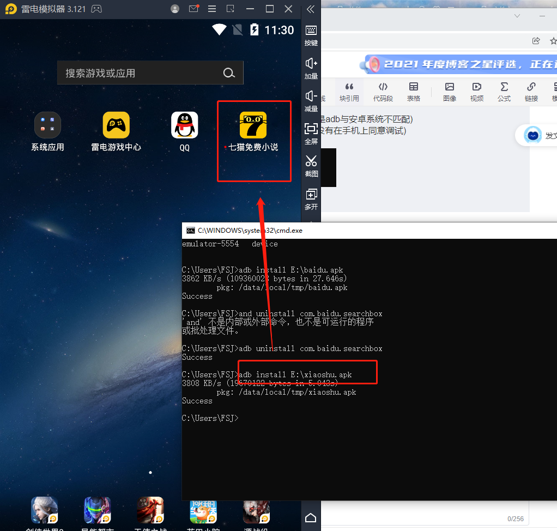Open the third bottom-row game with red warrior
Image resolution: width=557 pixels, height=531 pixels.
150,510
